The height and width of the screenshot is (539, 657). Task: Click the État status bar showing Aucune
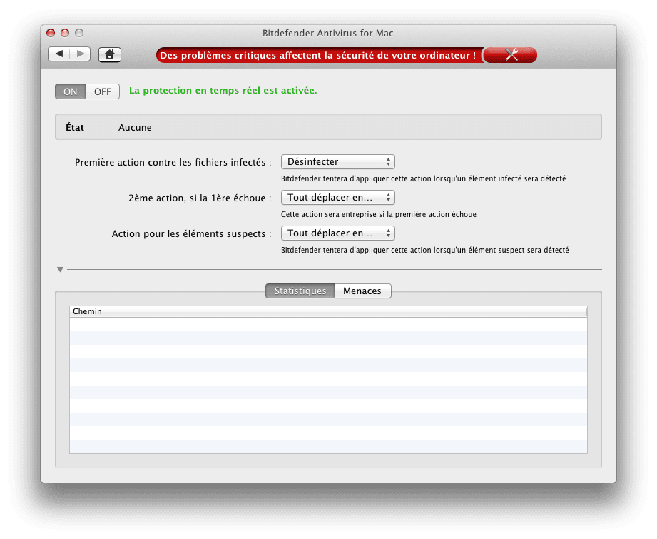[328, 128]
